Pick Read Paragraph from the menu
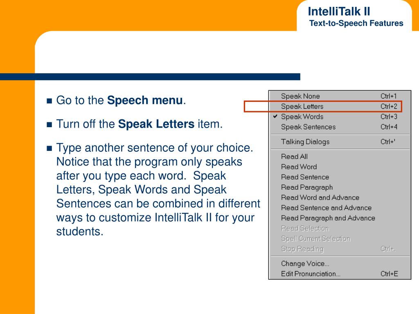Image resolution: width=419 pixels, height=314 pixels. [x=340, y=187]
